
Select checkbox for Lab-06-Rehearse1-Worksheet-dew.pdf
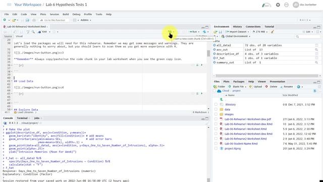(216, 119)
